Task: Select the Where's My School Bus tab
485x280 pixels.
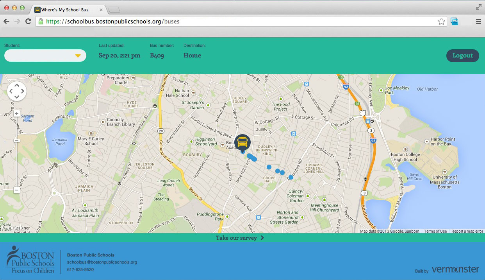Action: tap(66, 10)
